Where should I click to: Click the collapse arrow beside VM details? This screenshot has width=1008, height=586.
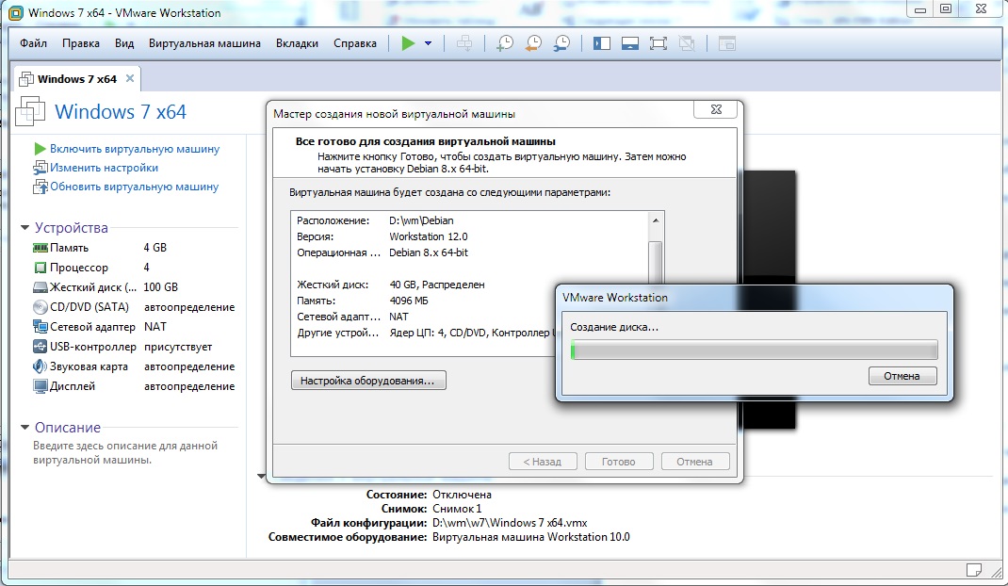point(261,476)
